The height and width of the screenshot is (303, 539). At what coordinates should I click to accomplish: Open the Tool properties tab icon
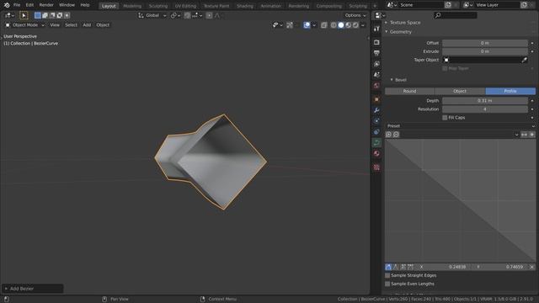coord(376,29)
